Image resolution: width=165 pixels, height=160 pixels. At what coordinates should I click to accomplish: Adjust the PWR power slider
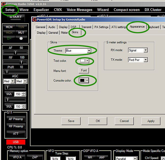[x=15, y=72]
